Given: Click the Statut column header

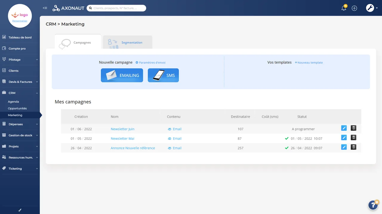Looking at the screenshot, I should tap(302, 117).
